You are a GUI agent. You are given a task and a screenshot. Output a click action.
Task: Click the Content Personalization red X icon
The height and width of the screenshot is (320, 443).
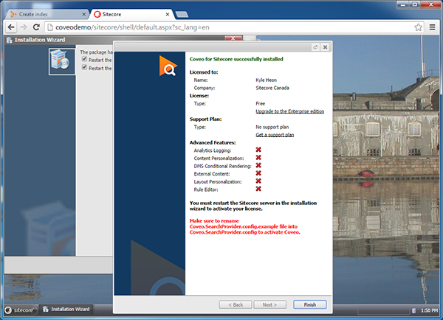coord(258,158)
